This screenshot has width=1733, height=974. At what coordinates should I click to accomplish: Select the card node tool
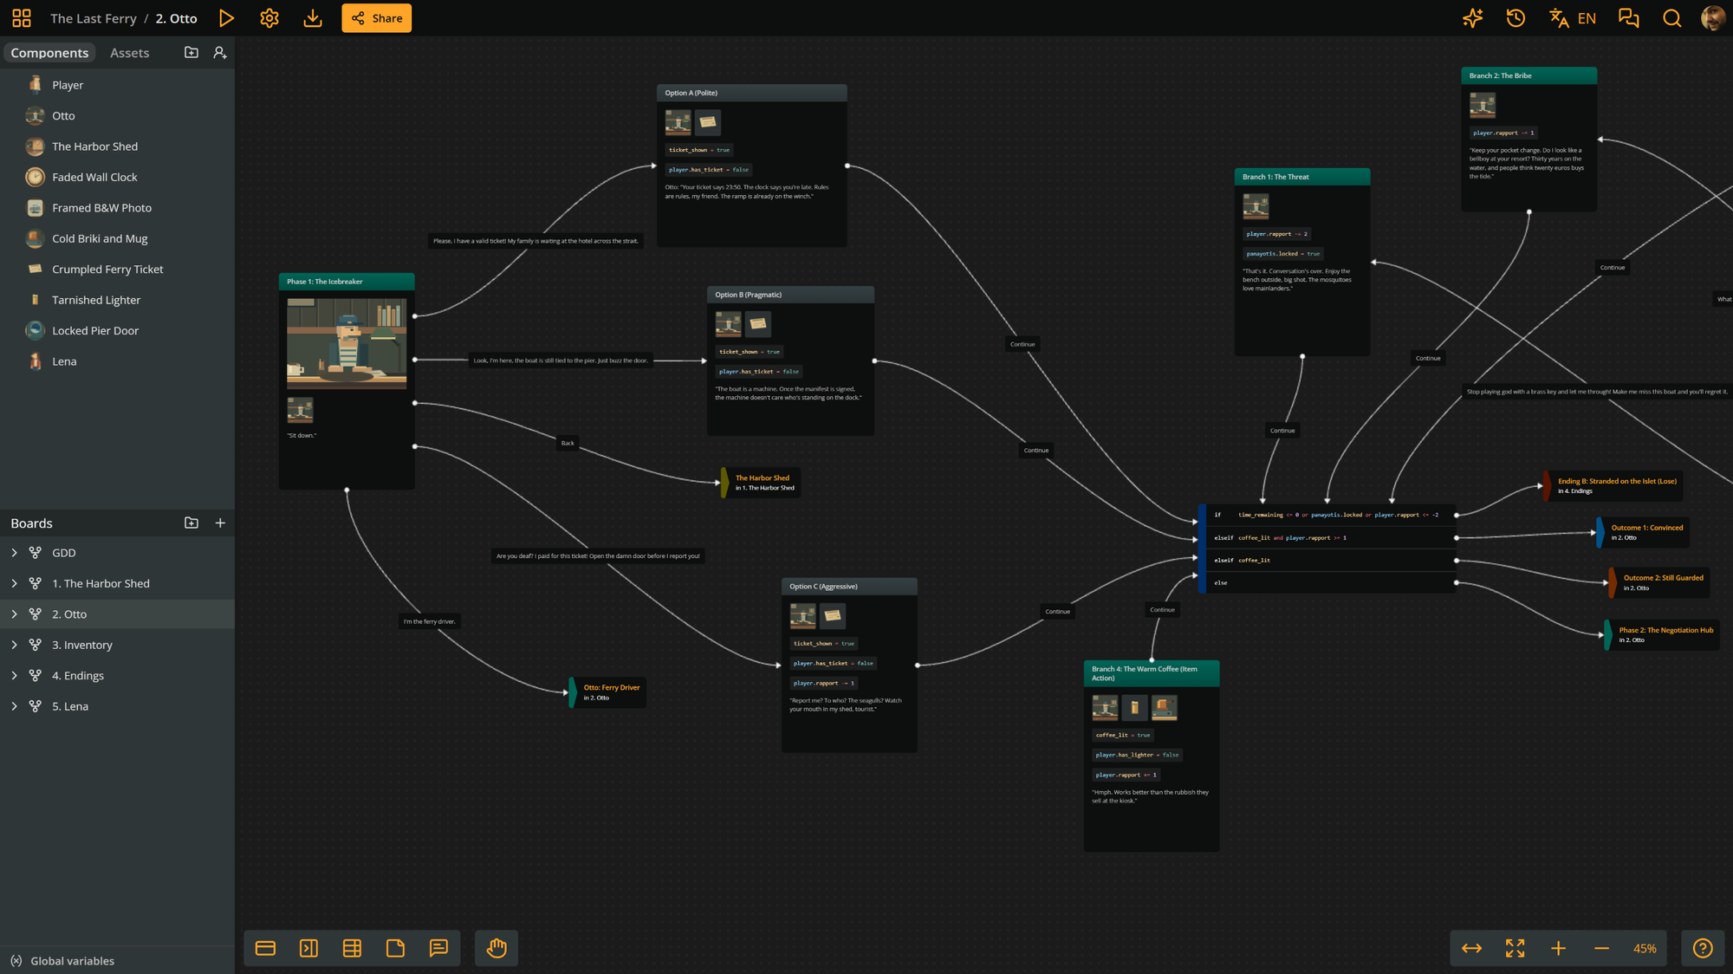pos(265,949)
